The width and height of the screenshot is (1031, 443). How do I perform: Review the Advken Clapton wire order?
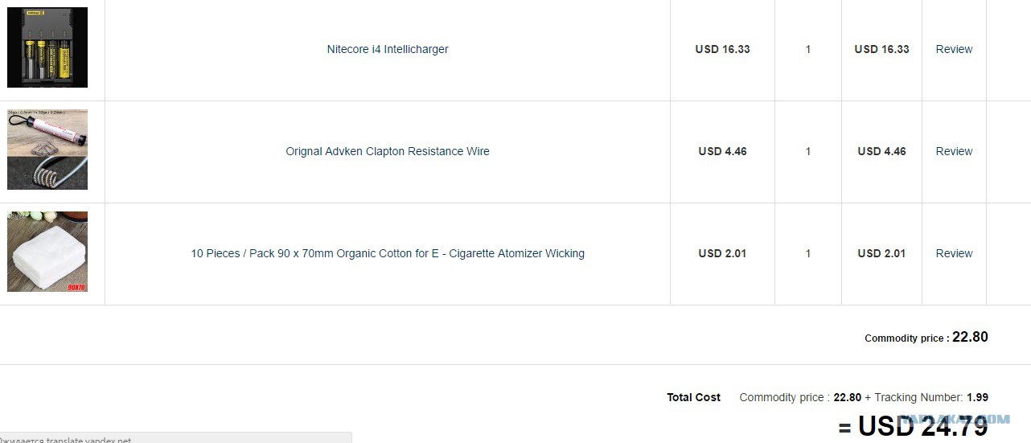pos(954,151)
